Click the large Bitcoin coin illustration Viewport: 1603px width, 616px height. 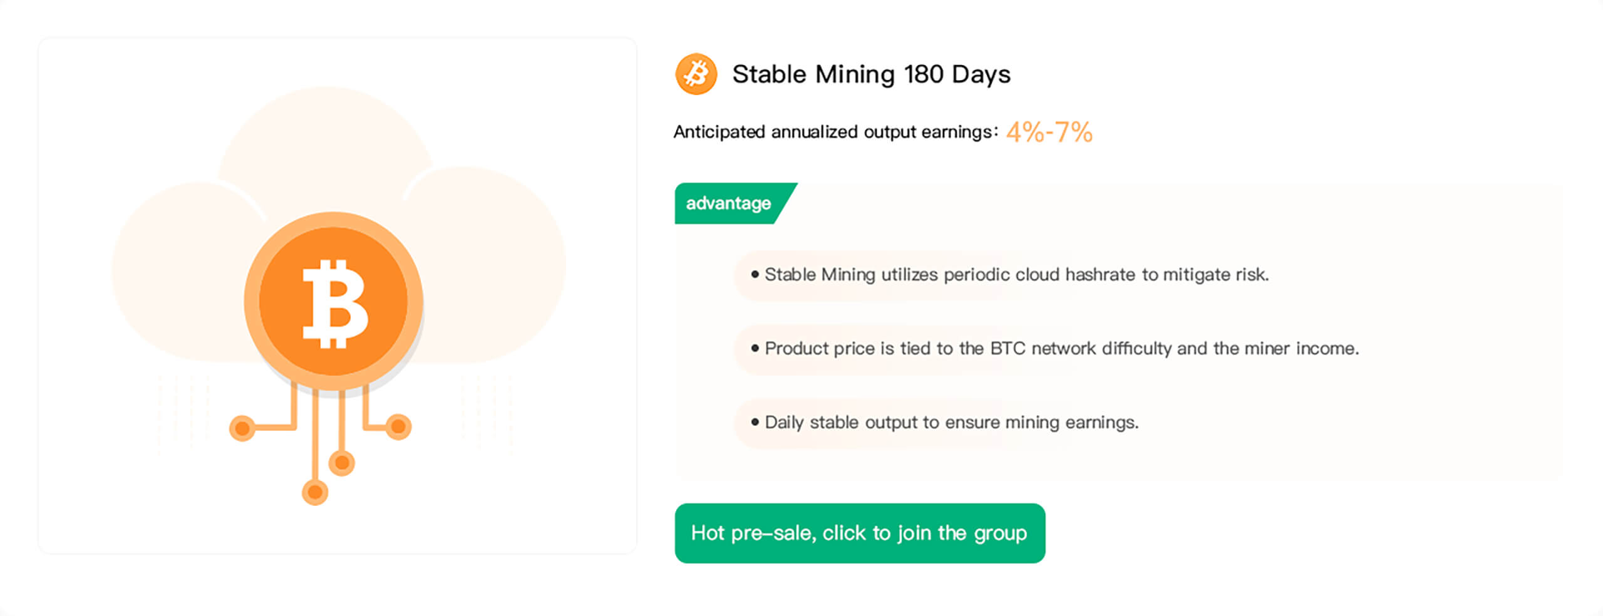coord(334,301)
